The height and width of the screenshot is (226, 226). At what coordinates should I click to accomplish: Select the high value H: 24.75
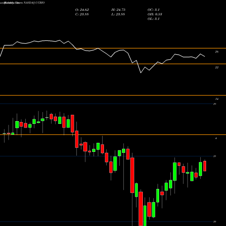pyautogui.click(x=118, y=10)
